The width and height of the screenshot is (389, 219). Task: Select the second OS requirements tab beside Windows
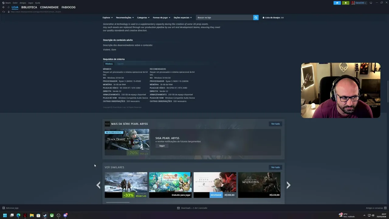coord(120,64)
